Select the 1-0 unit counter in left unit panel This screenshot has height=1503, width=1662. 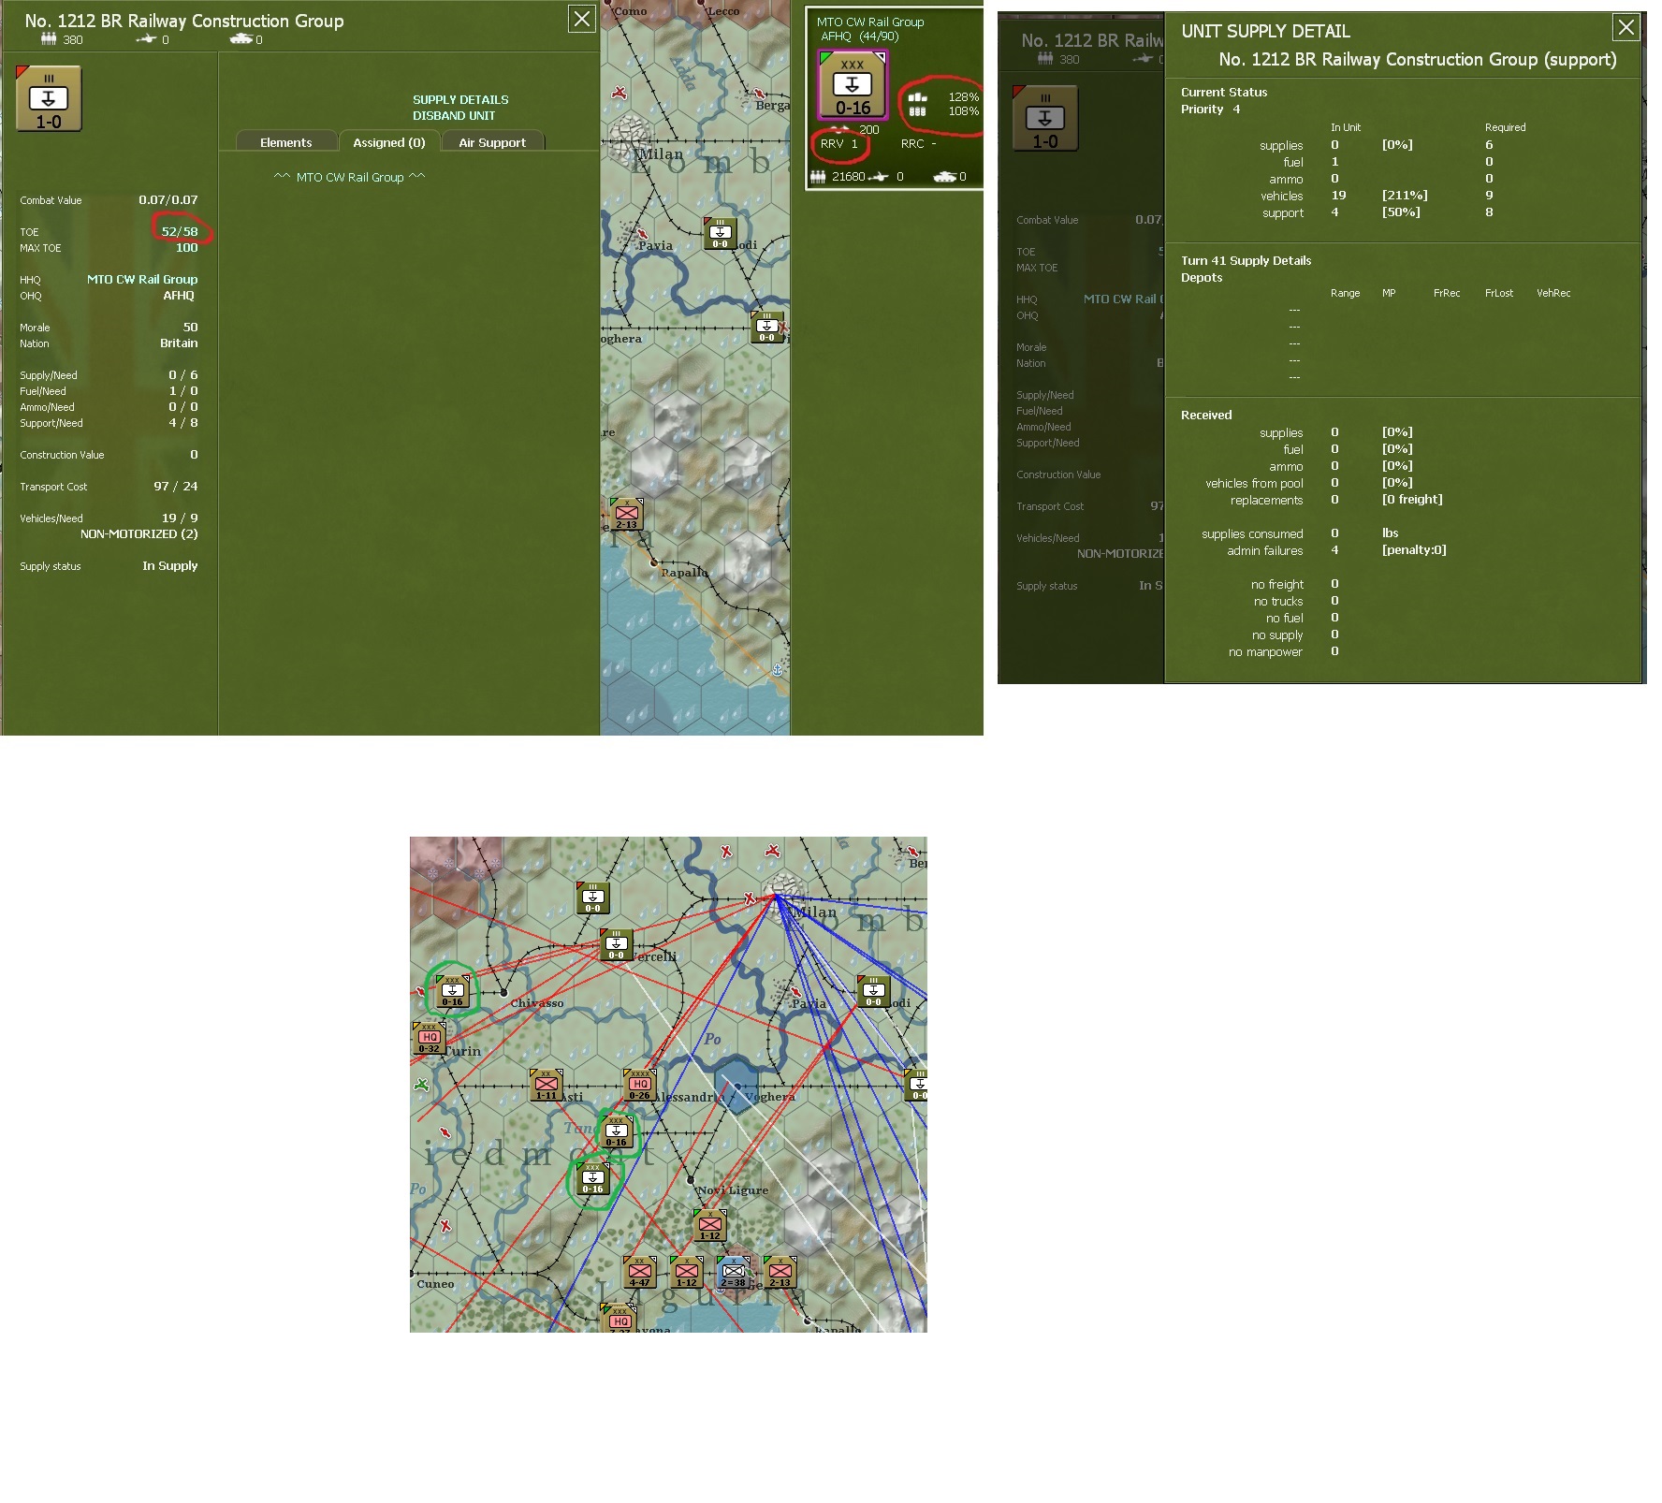click(49, 99)
